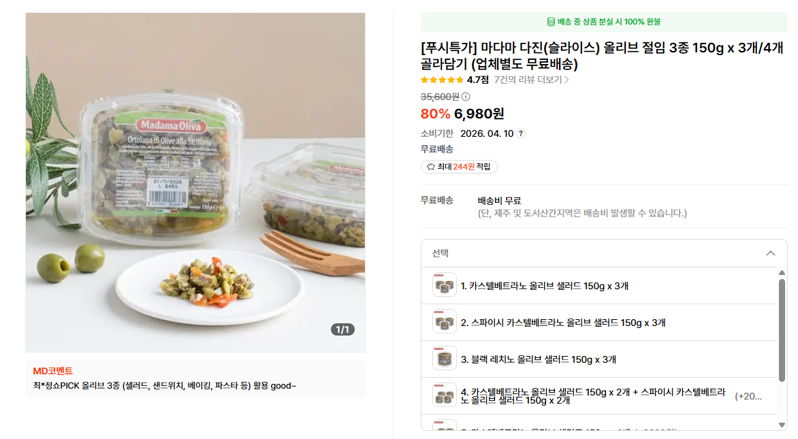Click the star rating icons

pos(442,80)
